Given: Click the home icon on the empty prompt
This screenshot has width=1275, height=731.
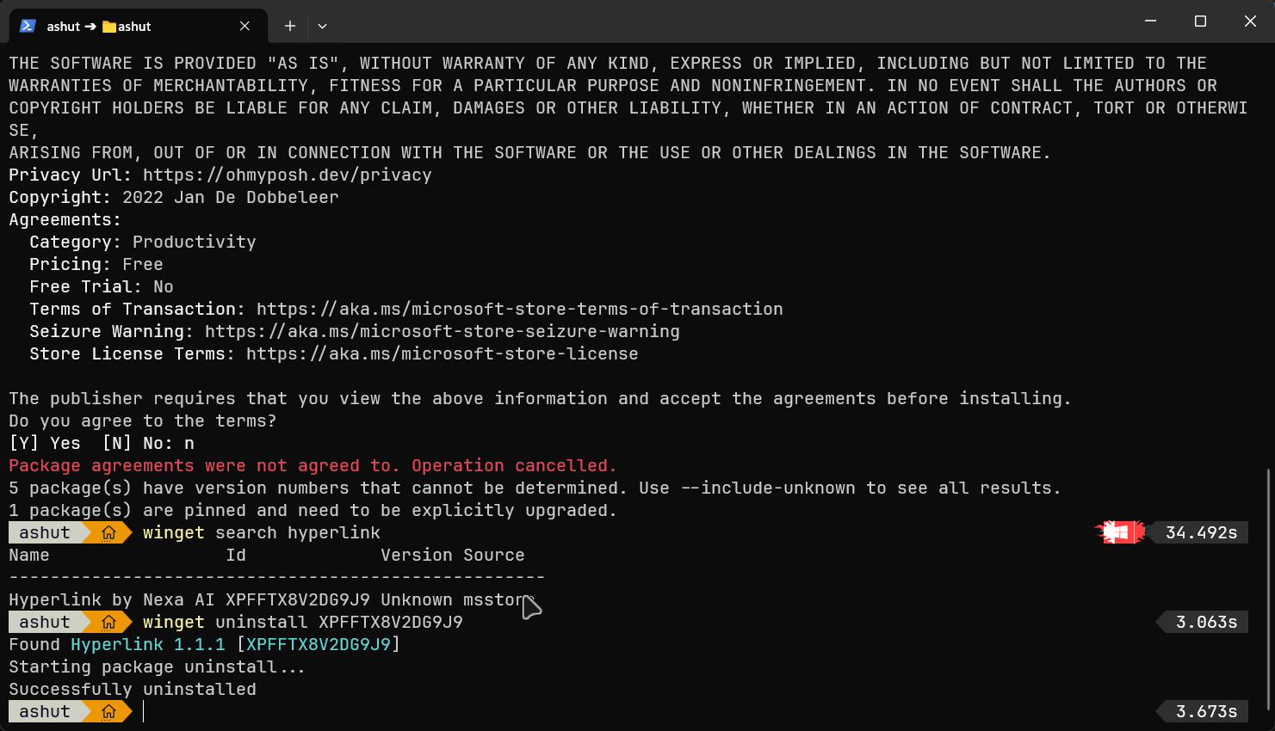Looking at the screenshot, I should [108, 712].
